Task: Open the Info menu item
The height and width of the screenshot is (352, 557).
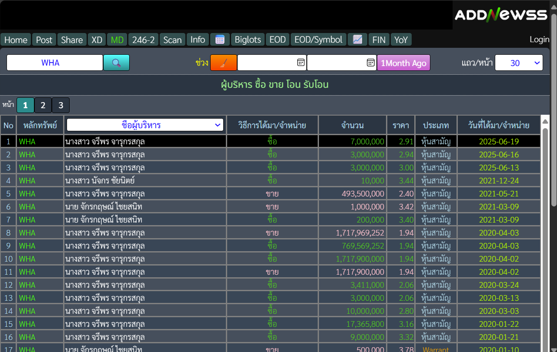Action: click(x=198, y=40)
